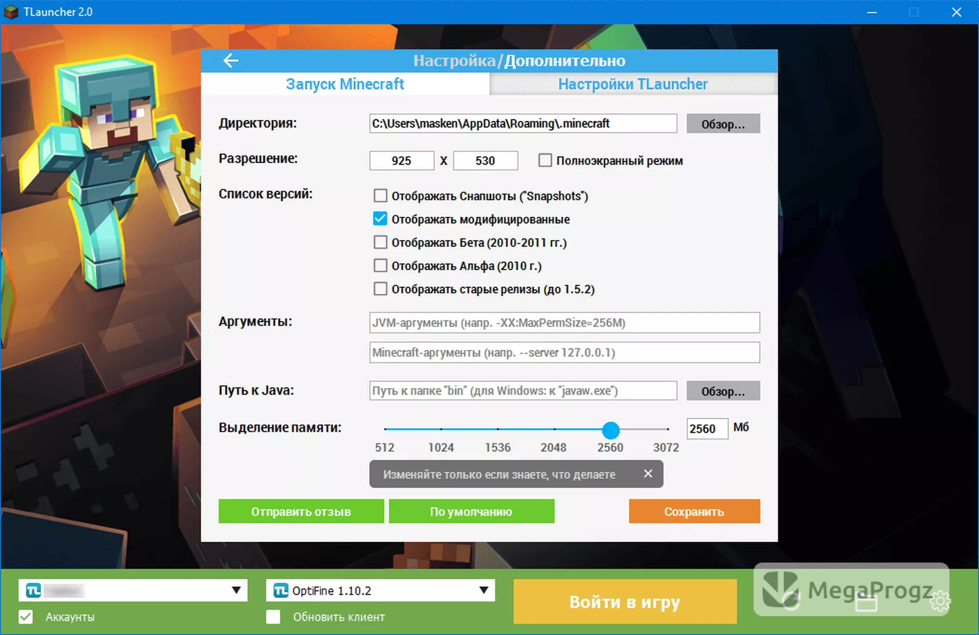Click the TL icon beside OptiFine 1.10.2
This screenshot has height=635, width=979.
pos(281,591)
